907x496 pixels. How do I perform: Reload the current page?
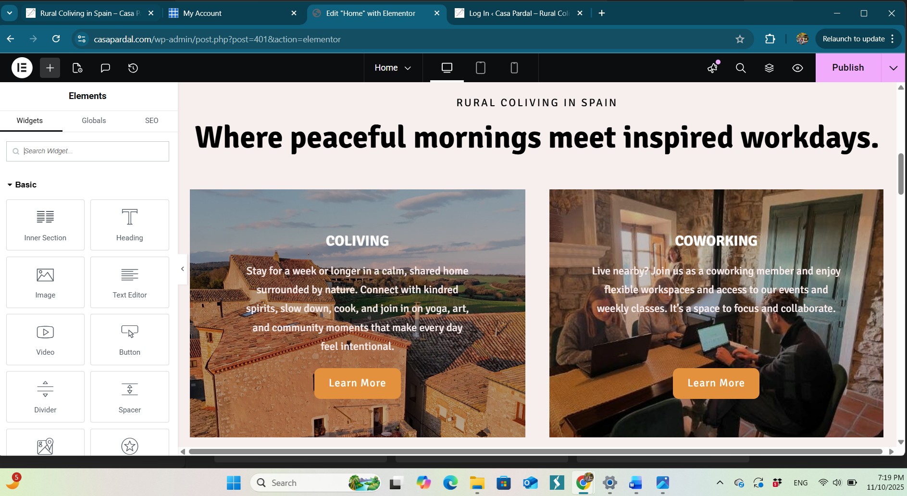click(56, 39)
